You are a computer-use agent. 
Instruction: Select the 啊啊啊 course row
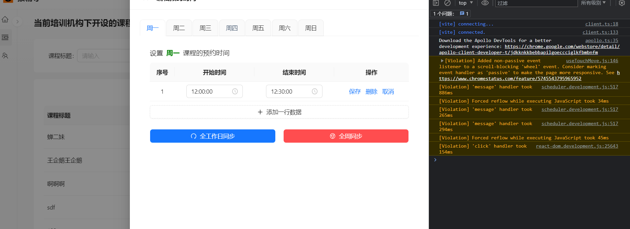coord(87,184)
